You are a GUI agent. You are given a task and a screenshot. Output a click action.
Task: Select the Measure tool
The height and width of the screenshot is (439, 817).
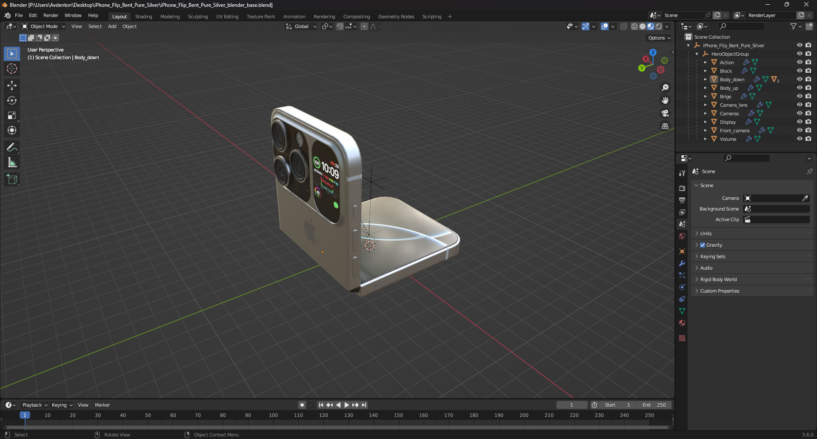pos(12,162)
